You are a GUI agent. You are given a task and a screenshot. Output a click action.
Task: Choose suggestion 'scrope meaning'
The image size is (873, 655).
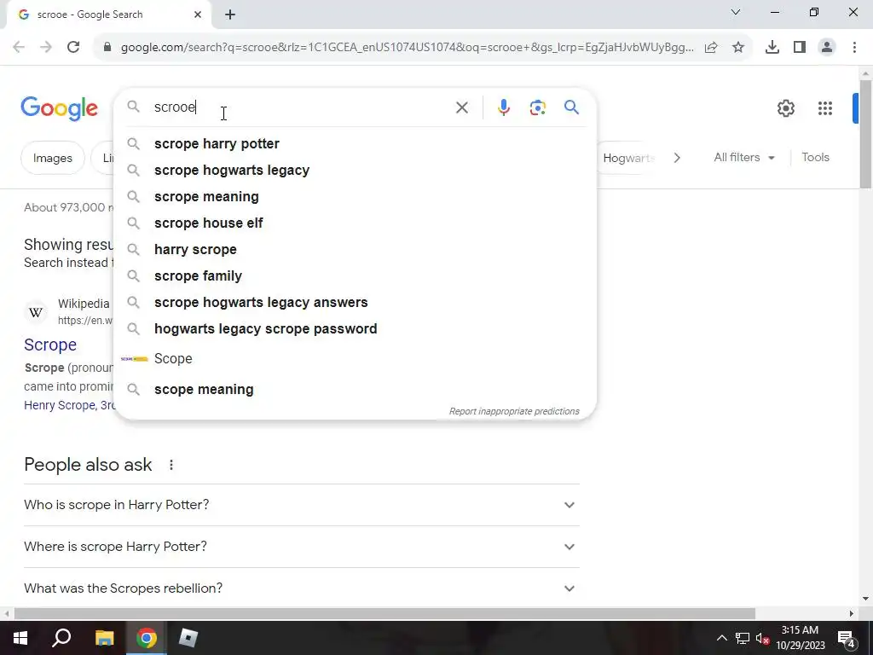click(355, 197)
